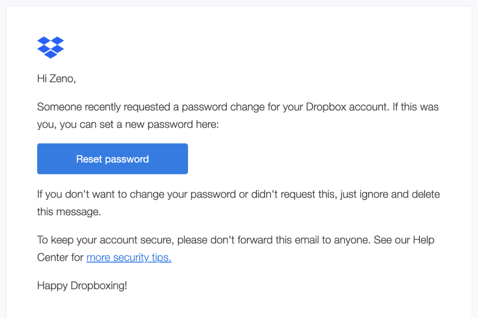The height and width of the screenshot is (318, 478).
Task: Click the Reset password label on the button
Action: tap(112, 158)
